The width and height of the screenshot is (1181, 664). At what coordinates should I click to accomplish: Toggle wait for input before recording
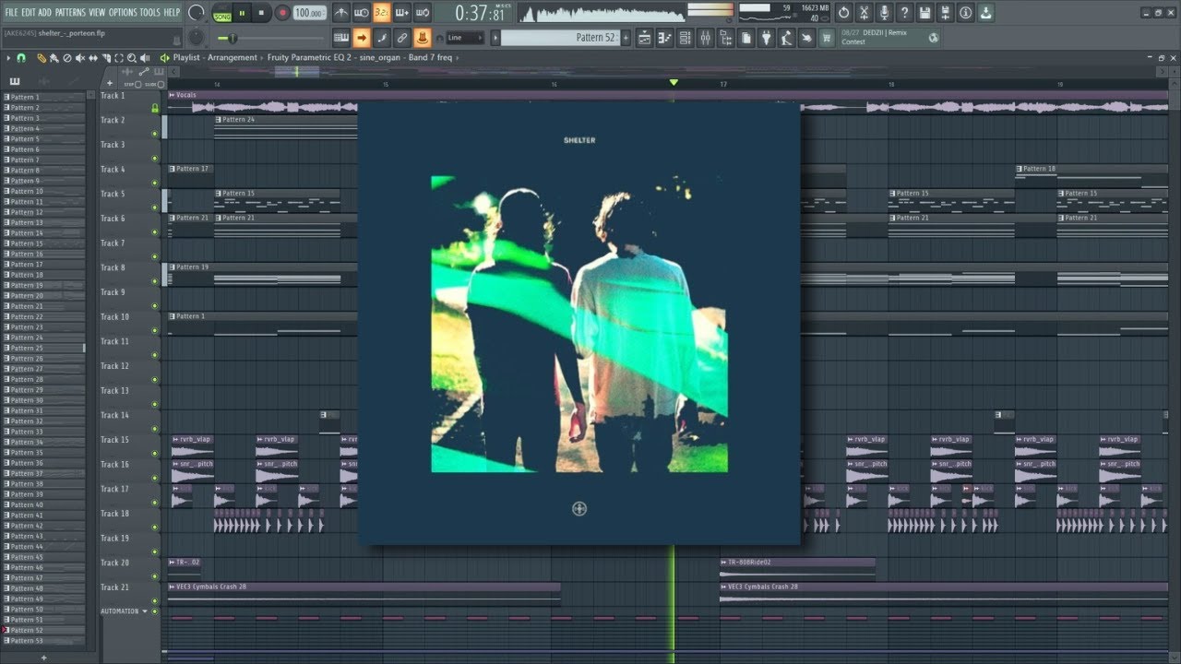coord(362,13)
